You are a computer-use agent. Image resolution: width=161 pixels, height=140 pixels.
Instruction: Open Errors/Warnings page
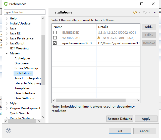(27, 68)
